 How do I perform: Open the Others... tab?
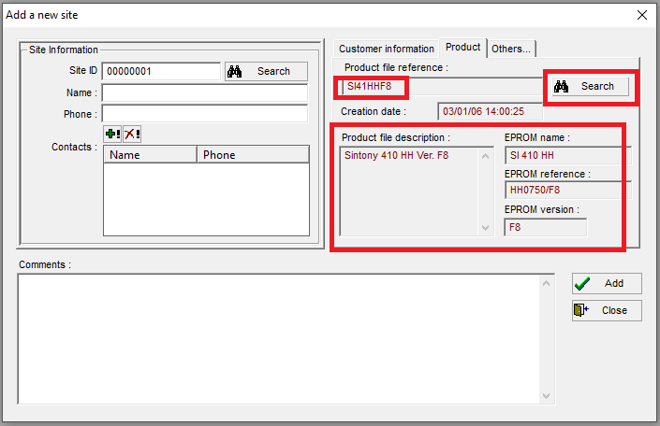511,49
